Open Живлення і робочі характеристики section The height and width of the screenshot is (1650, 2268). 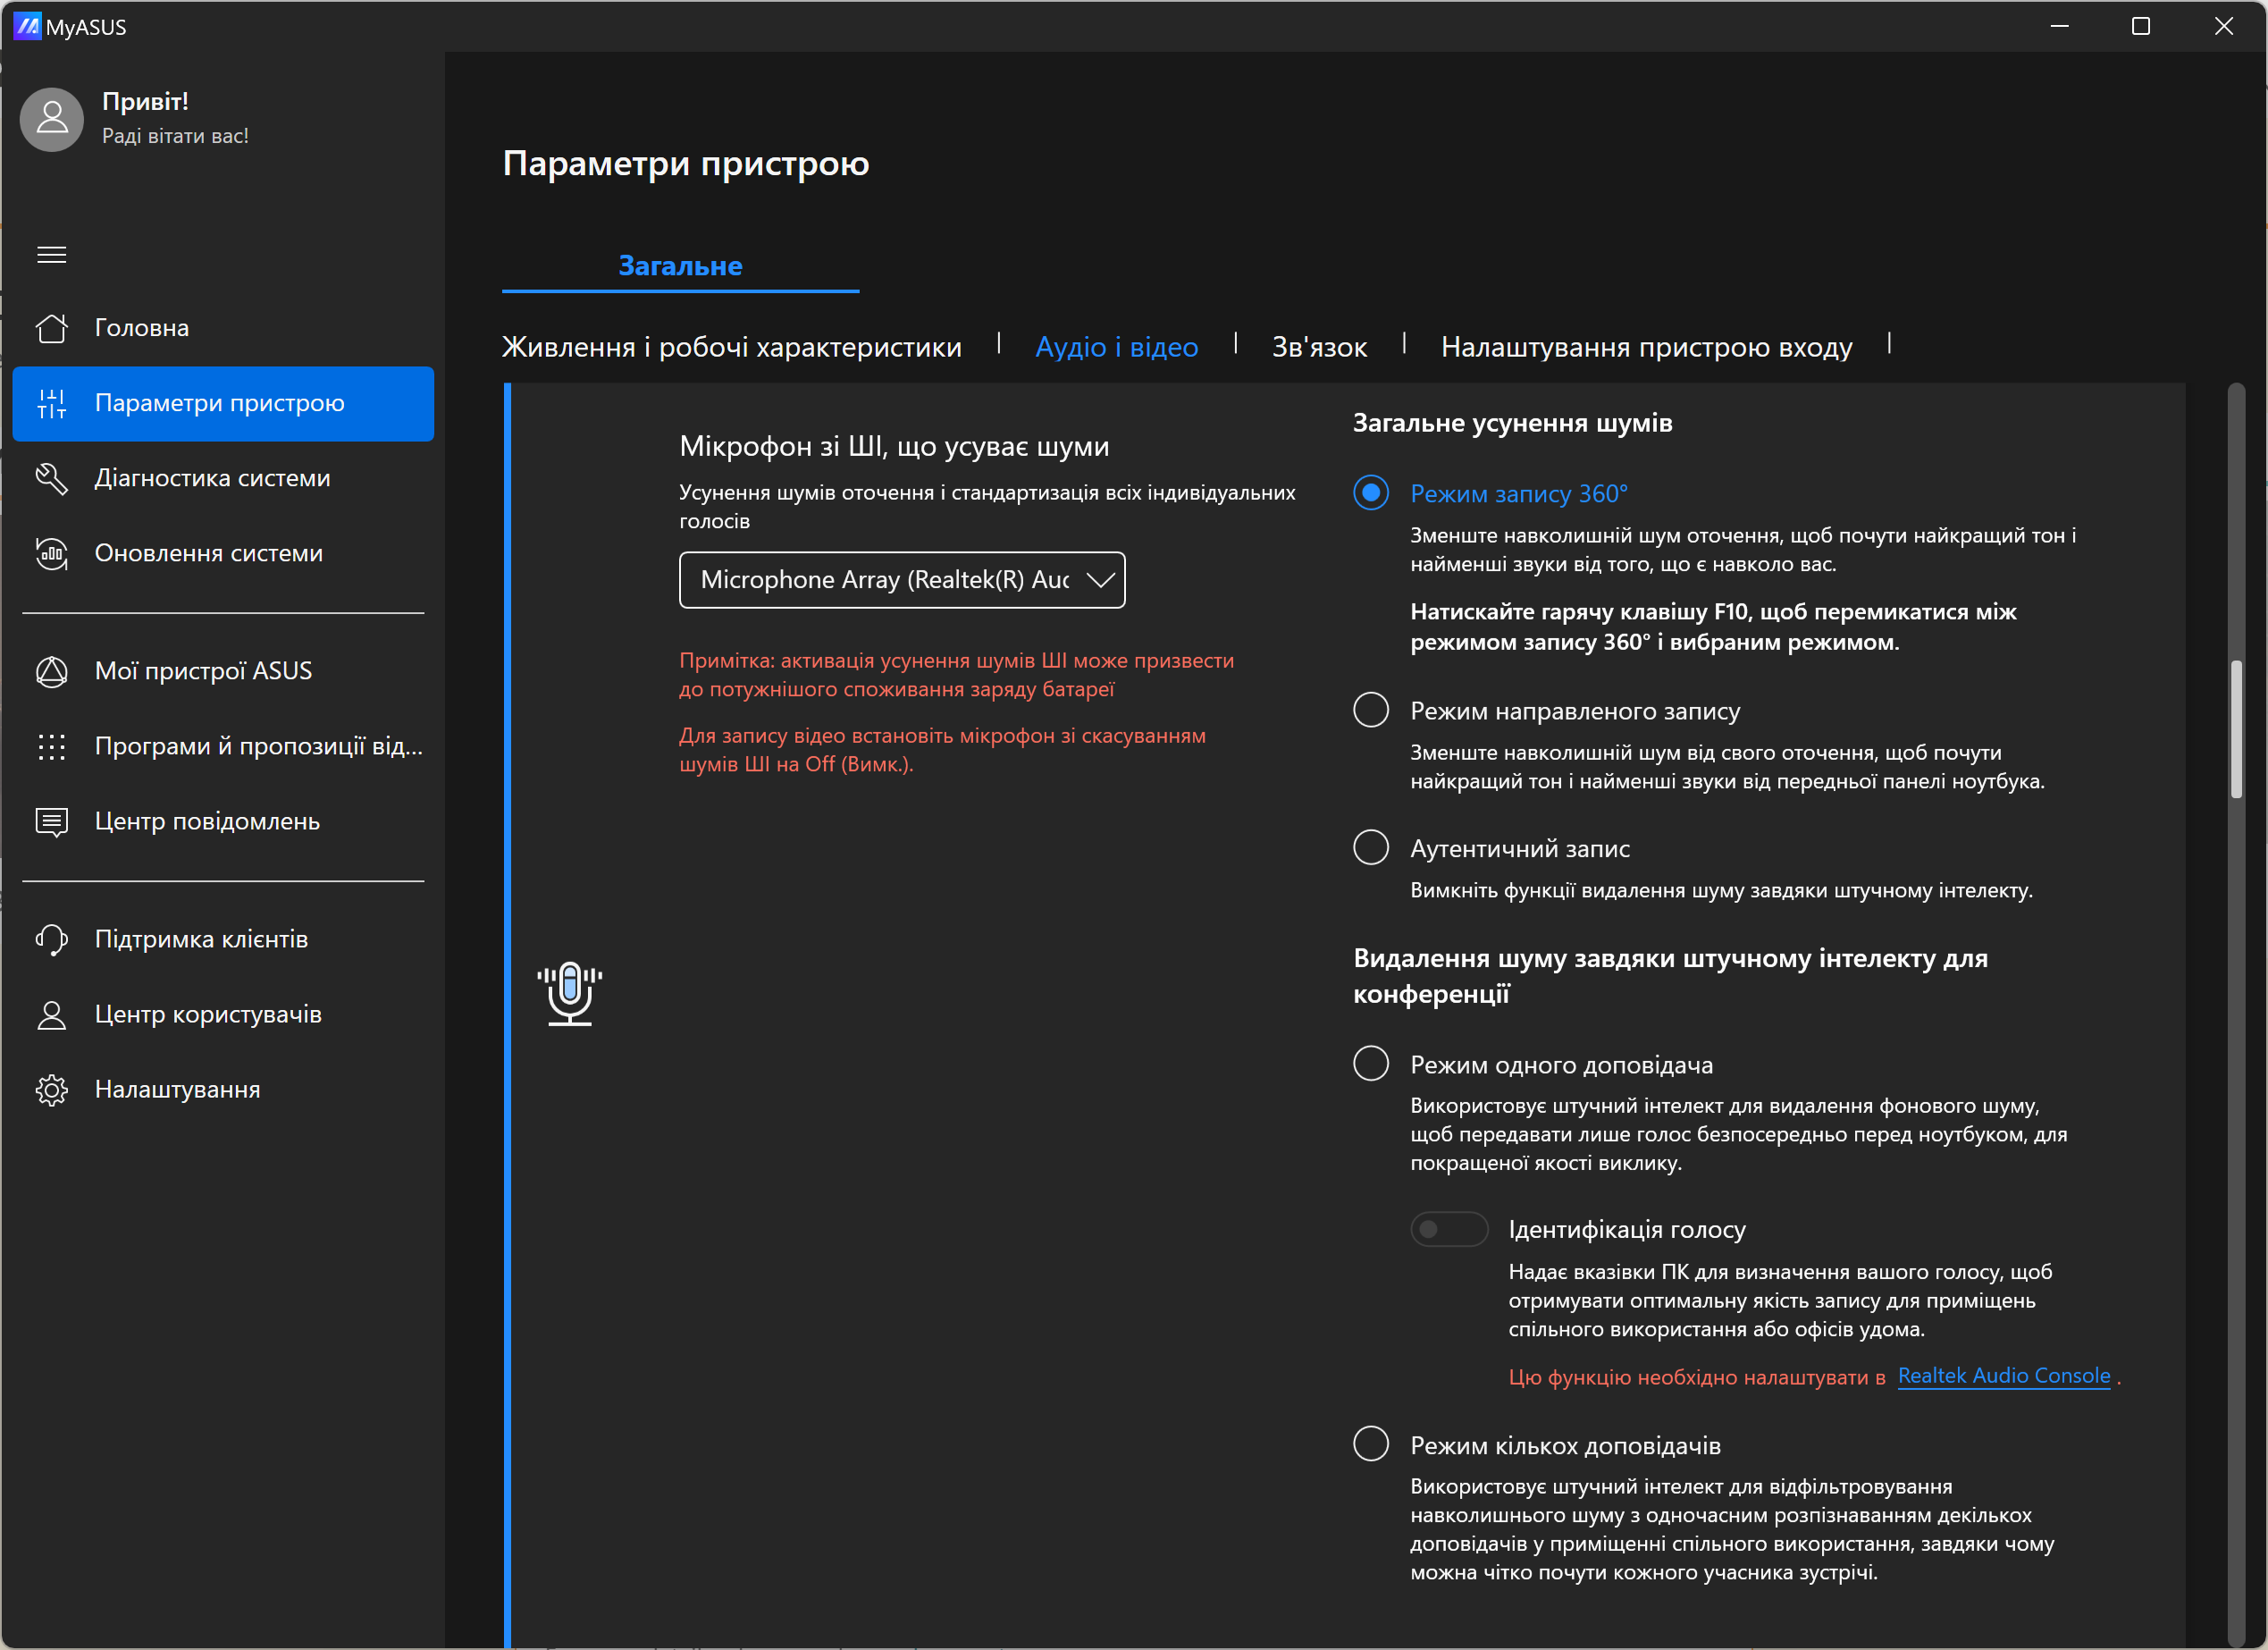731,347
